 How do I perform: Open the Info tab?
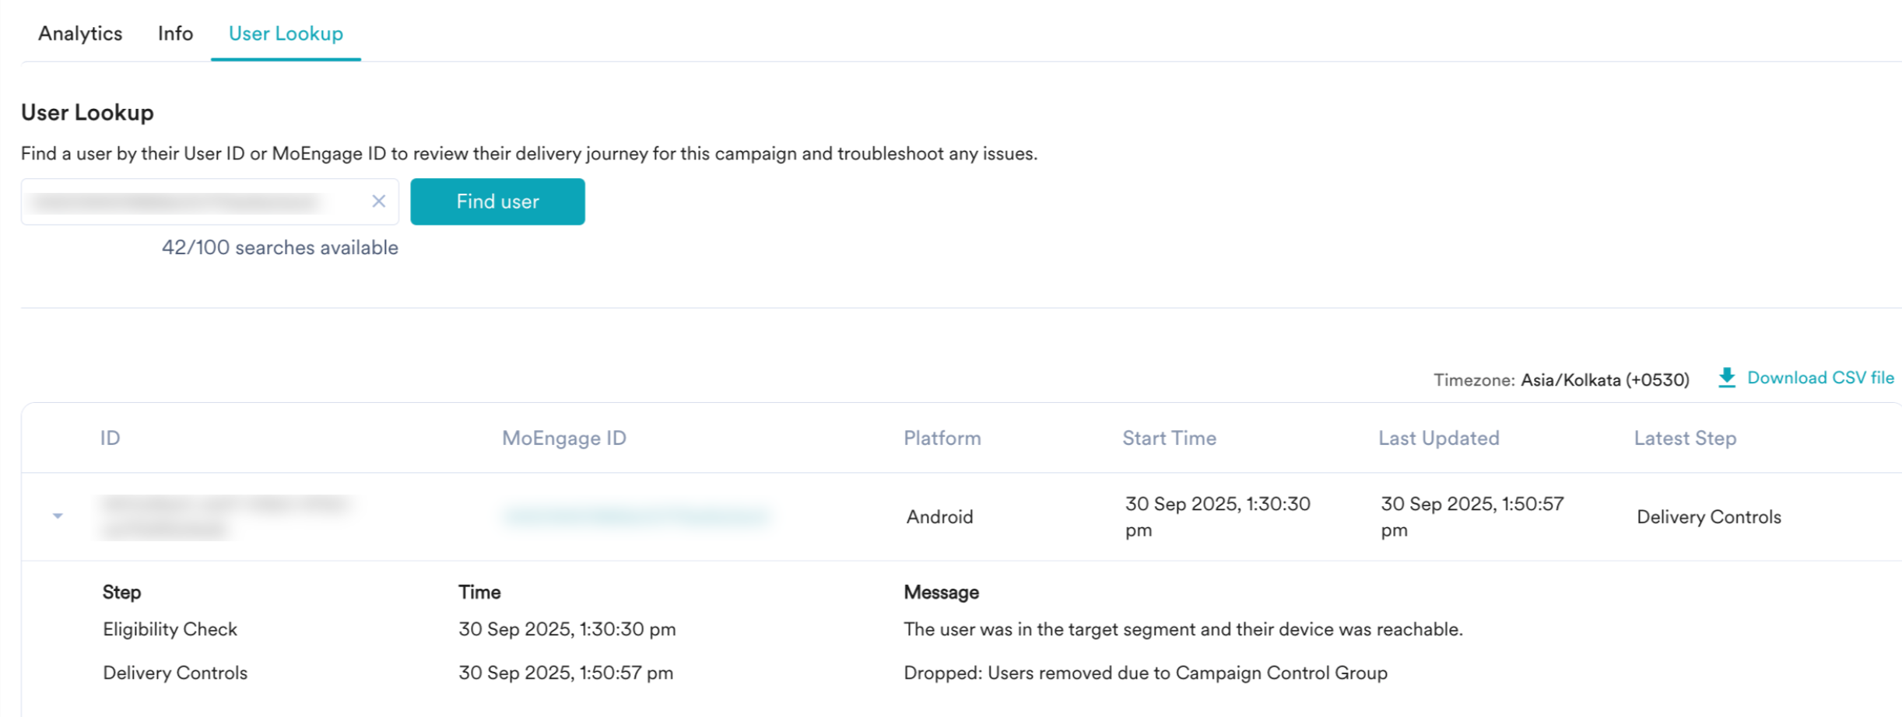pos(175,33)
